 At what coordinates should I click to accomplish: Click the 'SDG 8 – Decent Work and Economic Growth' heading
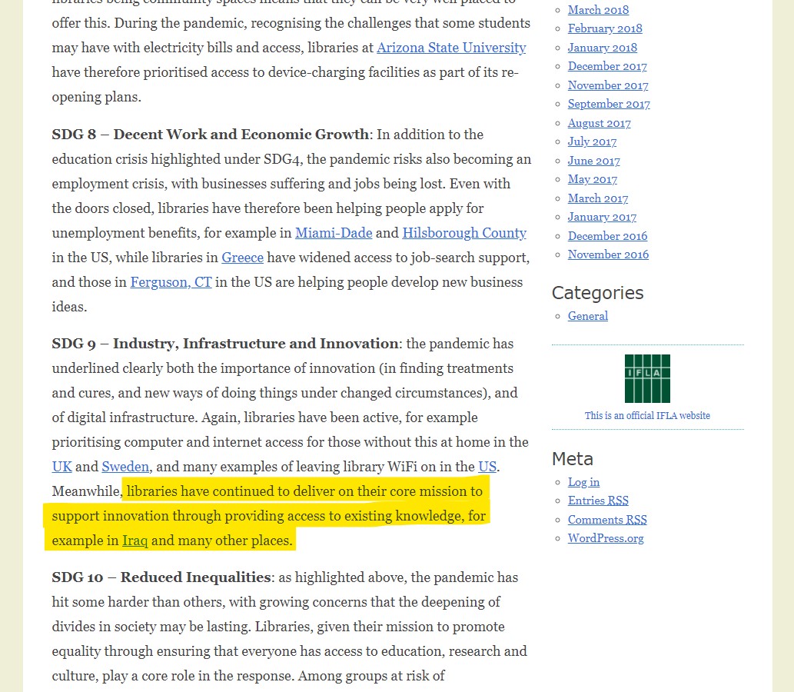click(210, 135)
